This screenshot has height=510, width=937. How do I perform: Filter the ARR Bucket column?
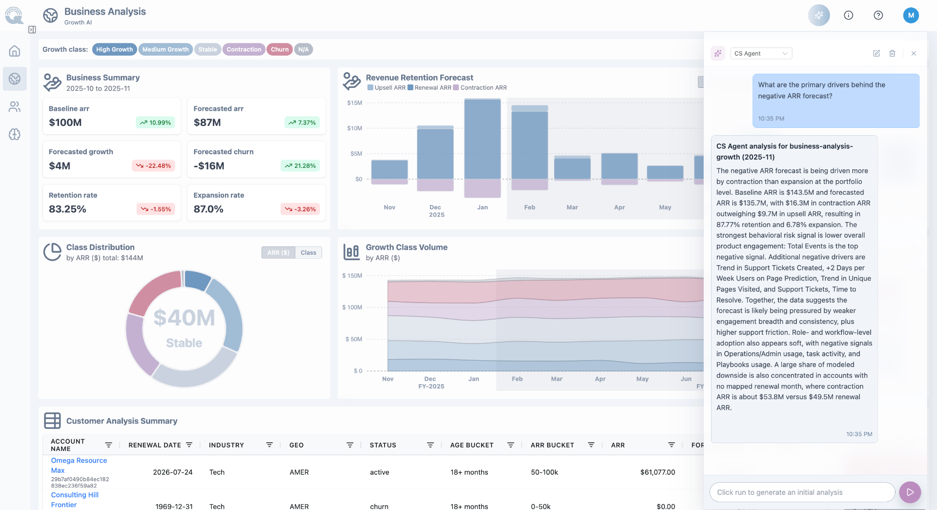pos(591,445)
